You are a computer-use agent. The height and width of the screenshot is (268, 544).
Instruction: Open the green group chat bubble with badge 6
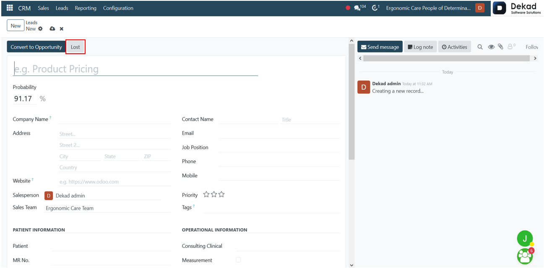coord(525,256)
